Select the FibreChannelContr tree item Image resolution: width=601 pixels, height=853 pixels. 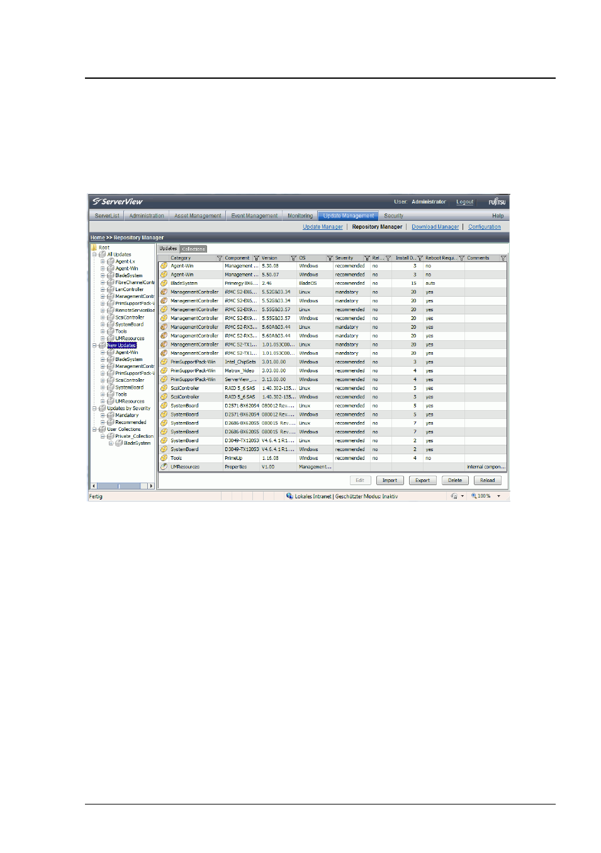click(x=135, y=282)
